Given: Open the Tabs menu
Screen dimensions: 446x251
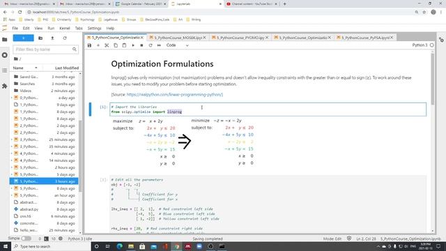Looking at the screenshot, I should pos(79,28).
